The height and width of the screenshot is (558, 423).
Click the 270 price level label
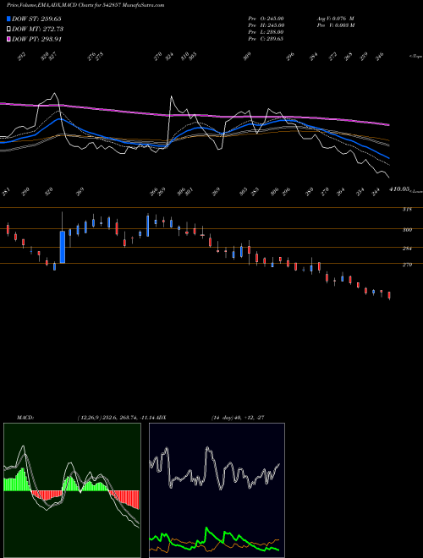tap(407, 265)
